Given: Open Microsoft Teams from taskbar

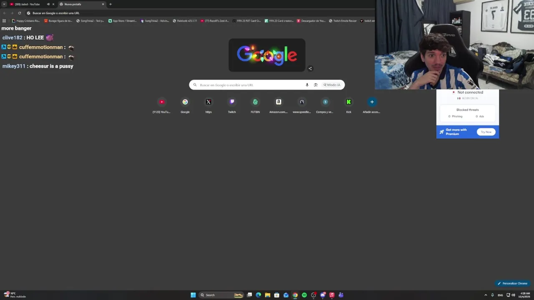Looking at the screenshot, I should click(341, 295).
